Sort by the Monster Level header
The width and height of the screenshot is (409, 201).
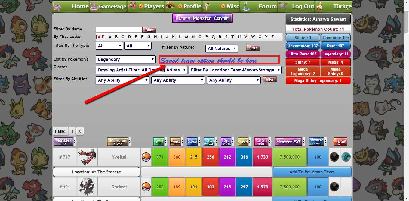316,142
